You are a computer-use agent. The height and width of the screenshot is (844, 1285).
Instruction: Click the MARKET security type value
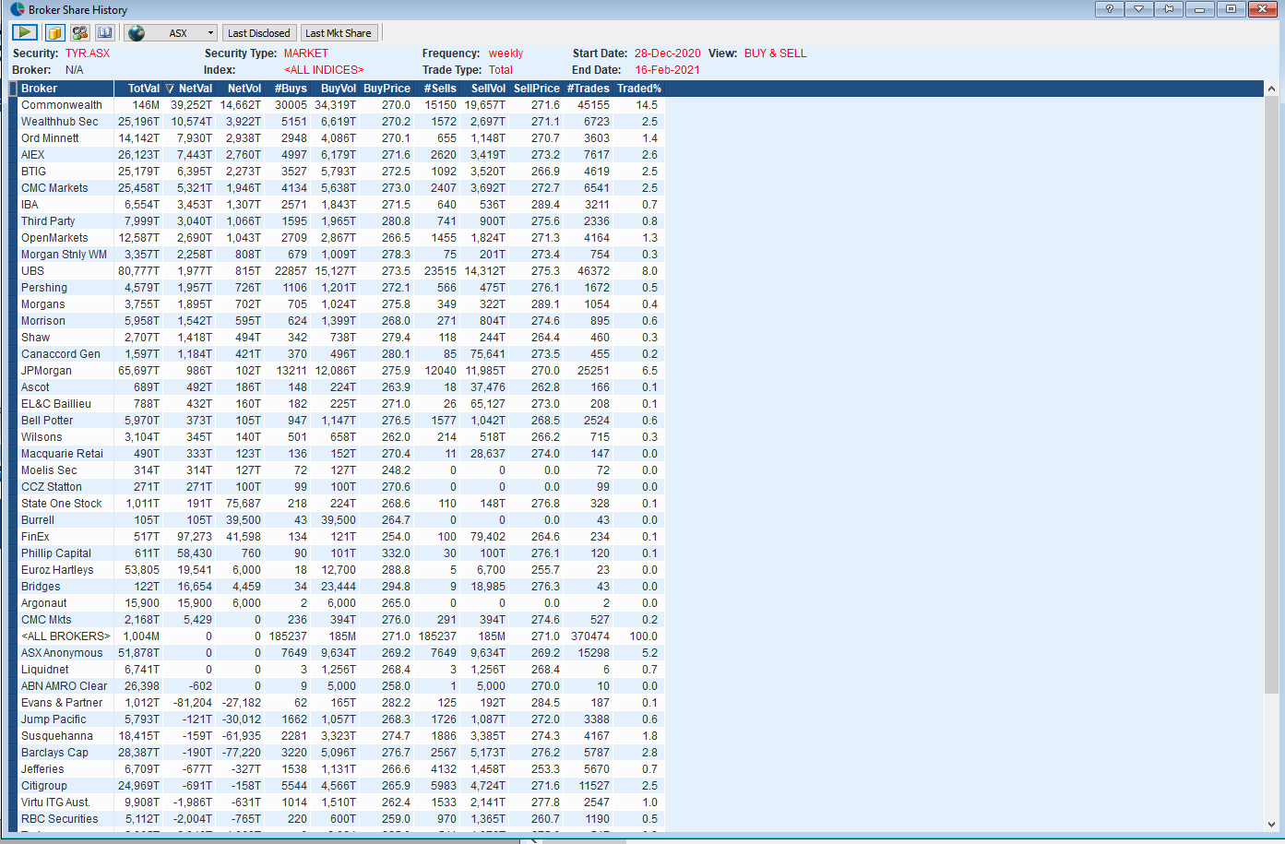(305, 53)
